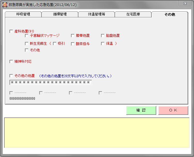This screenshot has width=194, height=157.
Task: Toggle the 酸素投与 checkbox
Action: [73, 44]
